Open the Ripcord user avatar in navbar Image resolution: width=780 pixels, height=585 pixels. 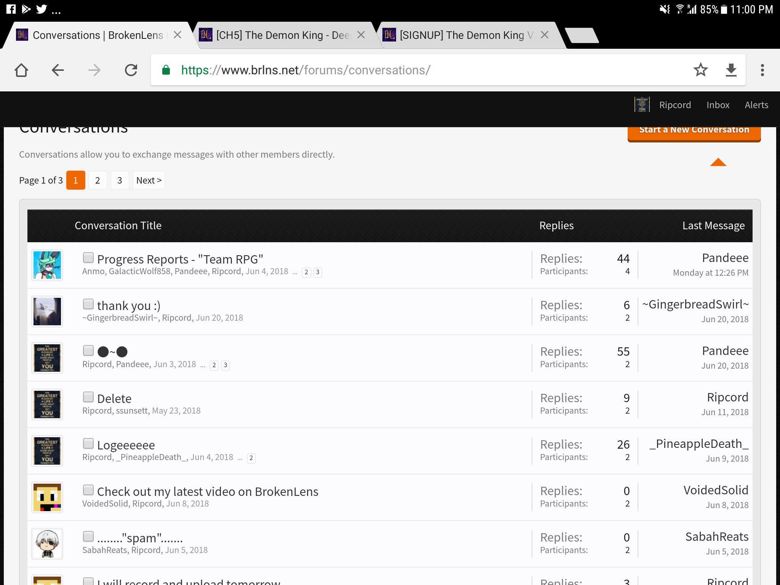coord(642,104)
